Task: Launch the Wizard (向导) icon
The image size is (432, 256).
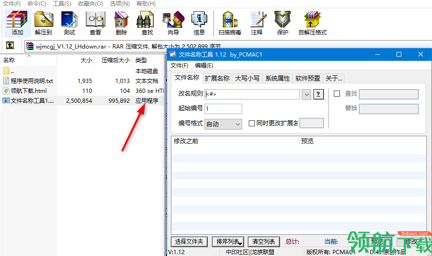Action: (x=173, y=23)
